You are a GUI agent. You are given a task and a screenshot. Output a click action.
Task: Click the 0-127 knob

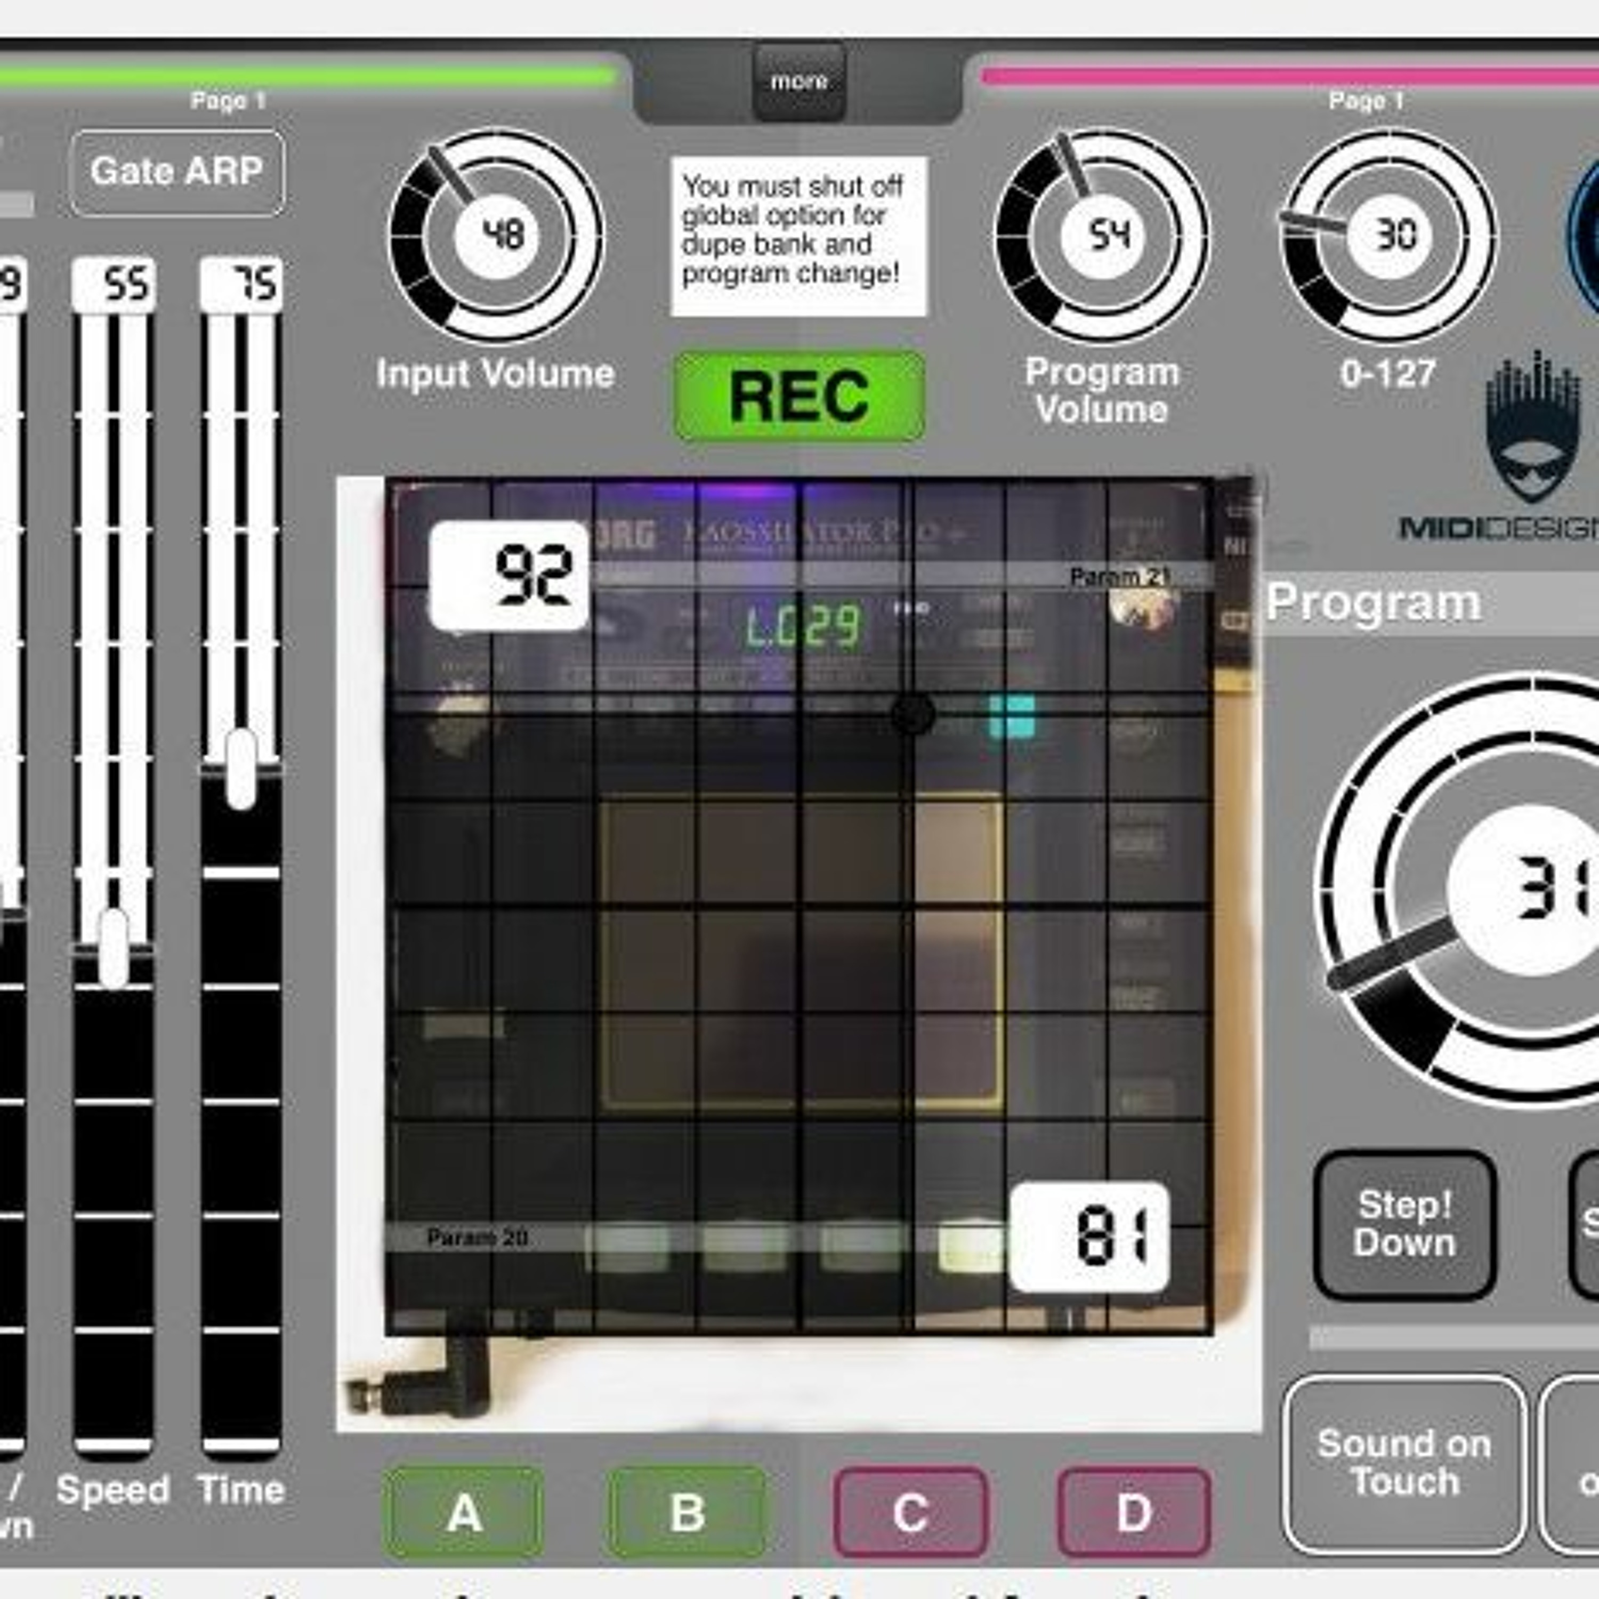pos(1389,236)
